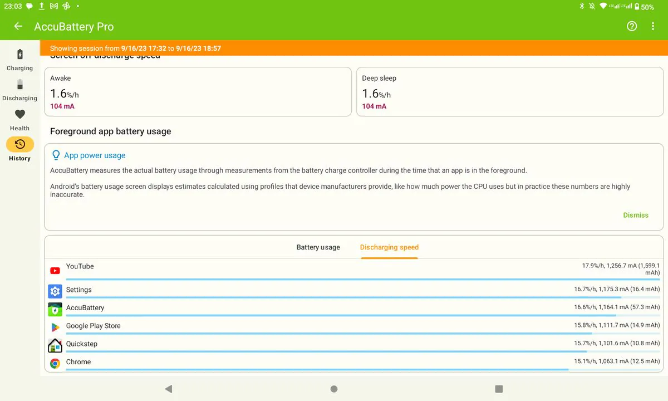Tap the Google Play Store icon
This screenshot has height=401, width=668.
click(x=55, y=327)
